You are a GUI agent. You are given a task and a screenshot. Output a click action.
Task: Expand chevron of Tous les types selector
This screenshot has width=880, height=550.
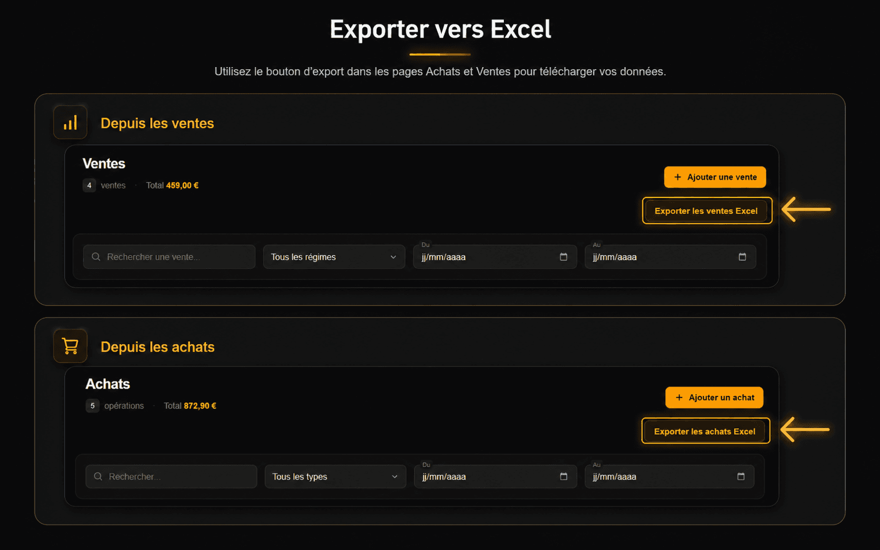pyautogui.click(x=395, y=477)
